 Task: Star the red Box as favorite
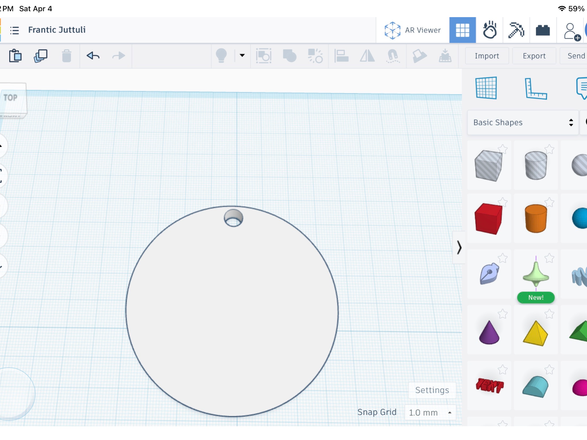click(x=503, y=202)
